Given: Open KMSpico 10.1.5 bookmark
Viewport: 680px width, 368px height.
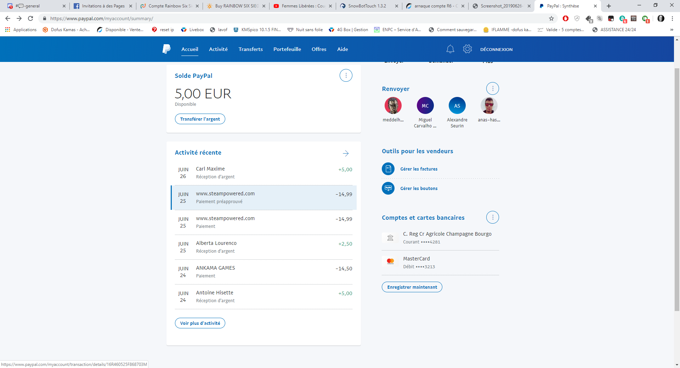Looking at the screenshot, I should click(x=257, y=30).
